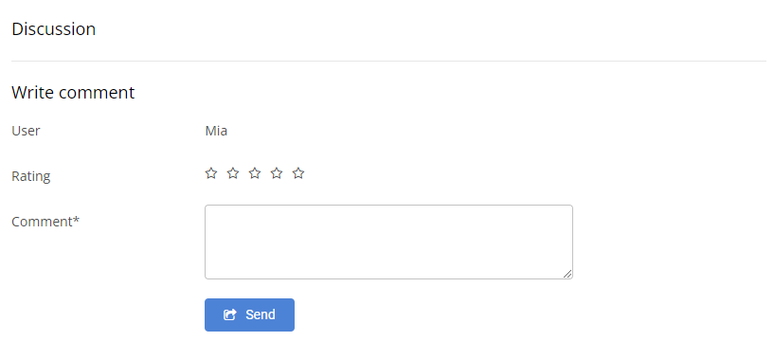Set rating to three stars
This screenshot has width=774, height=341.
point(255,173)
